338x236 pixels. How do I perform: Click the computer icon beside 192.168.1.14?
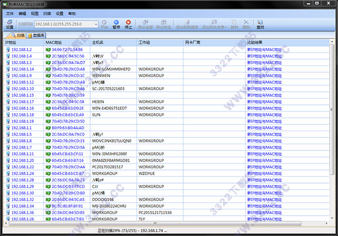(8, 69)
